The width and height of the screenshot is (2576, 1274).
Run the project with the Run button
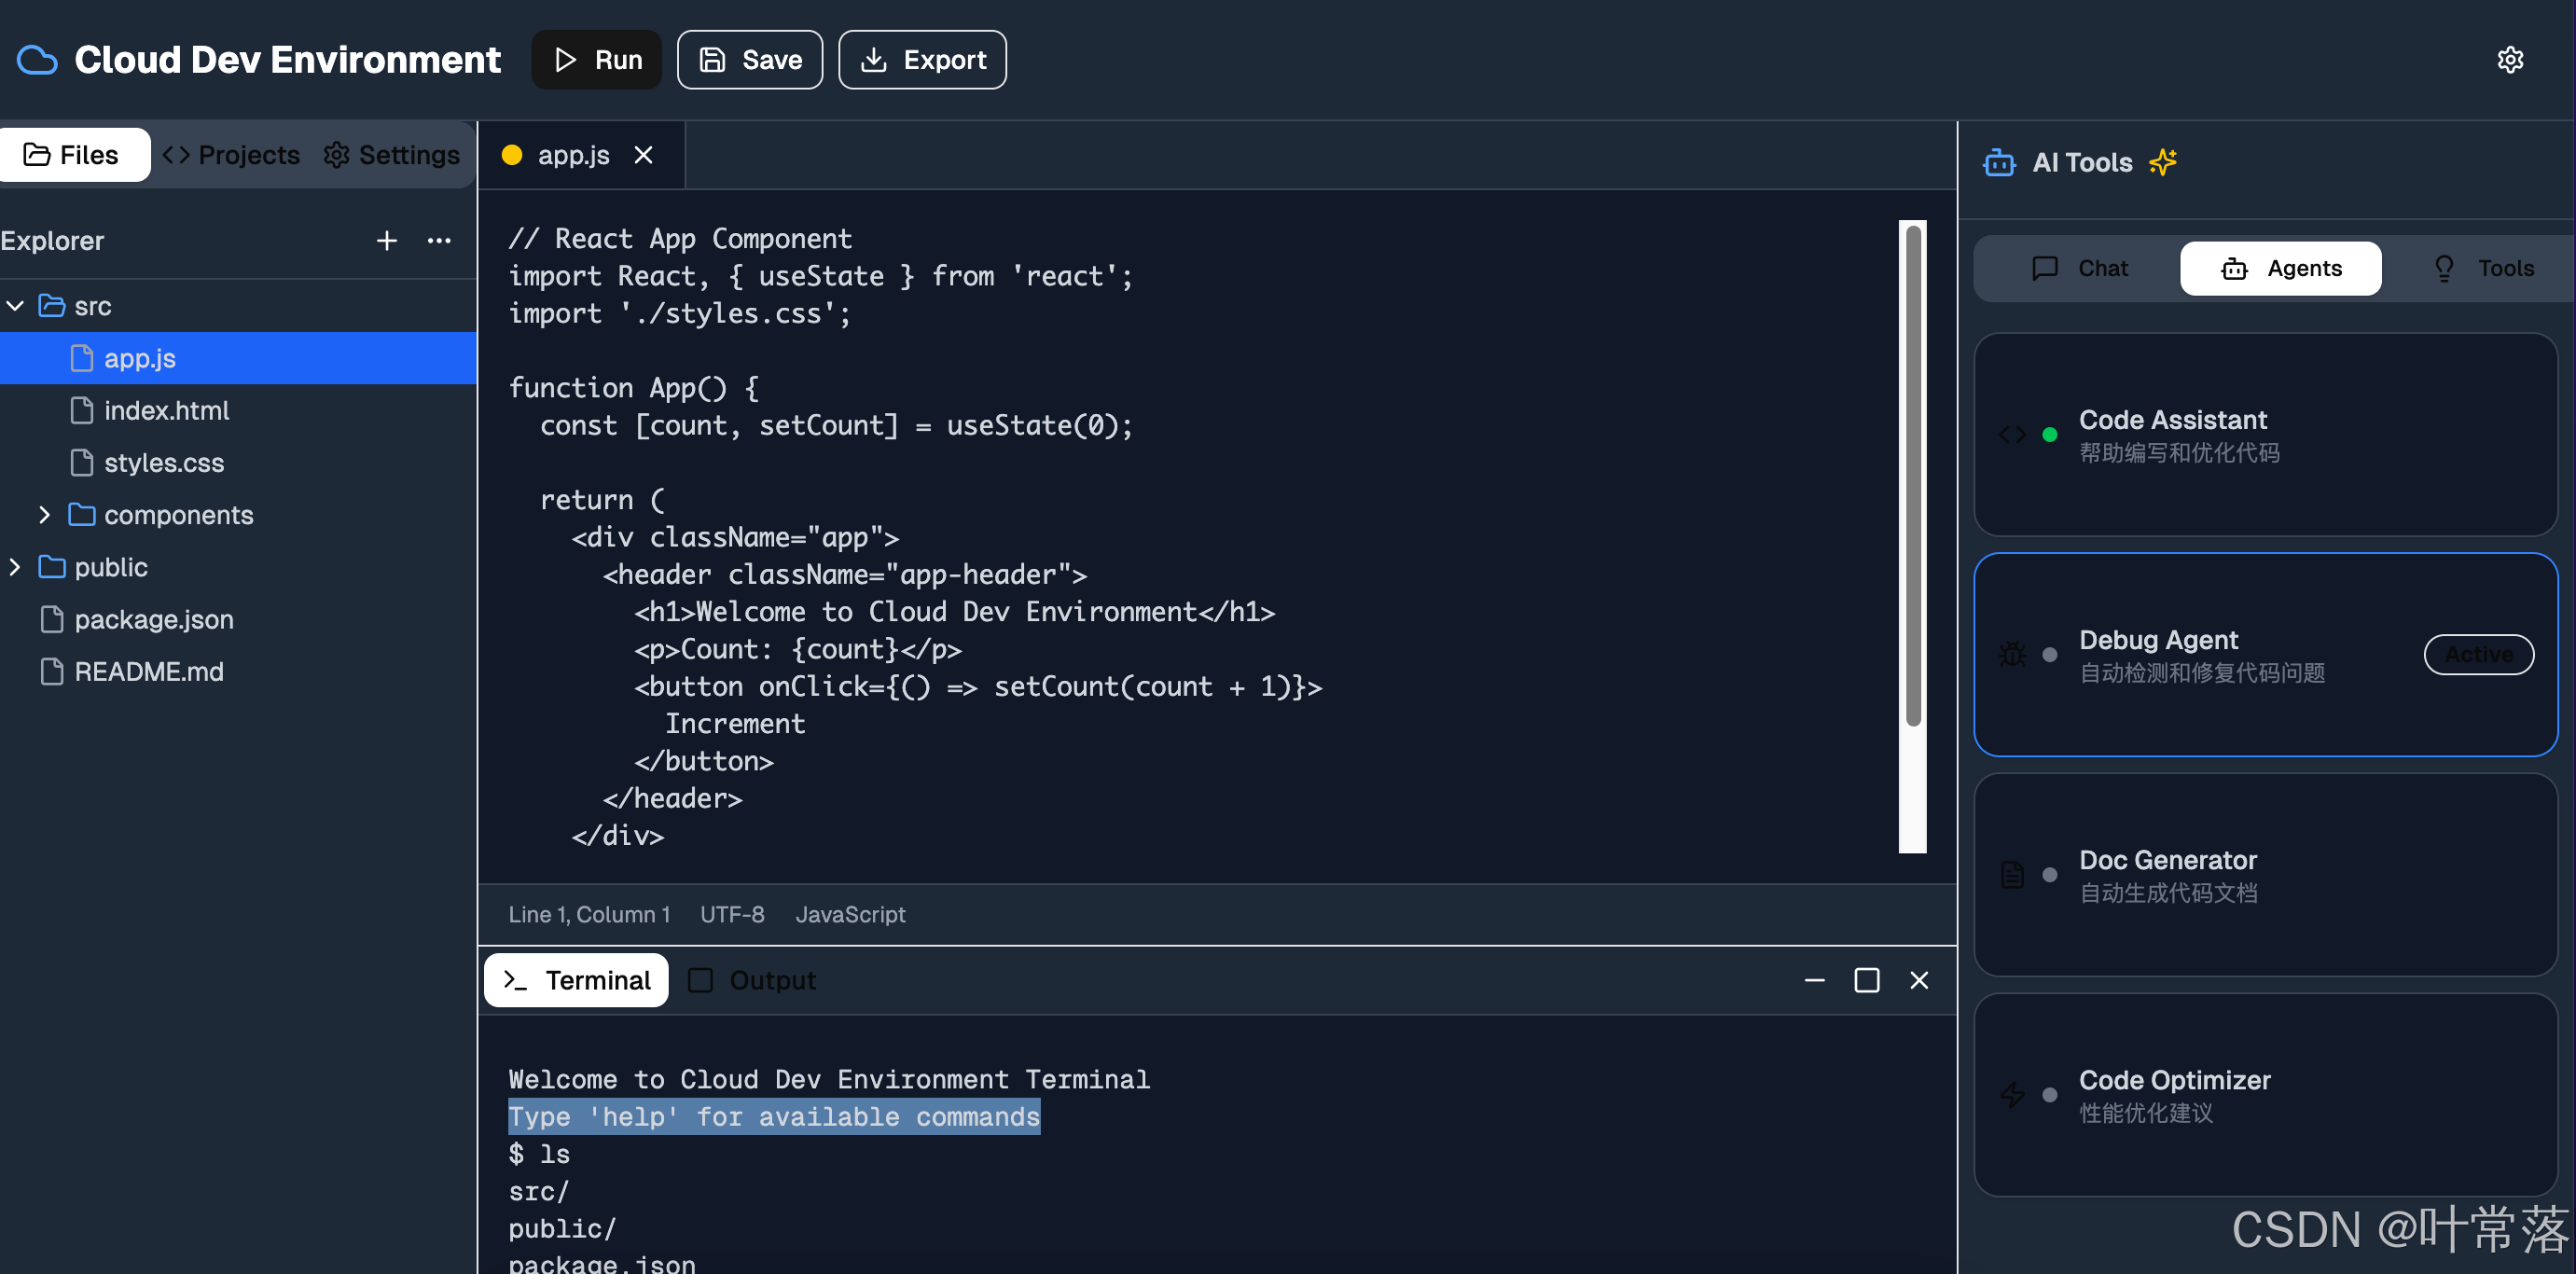[x=597, y=60]
